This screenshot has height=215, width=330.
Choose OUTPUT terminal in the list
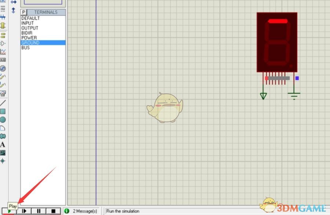(43, 28)
